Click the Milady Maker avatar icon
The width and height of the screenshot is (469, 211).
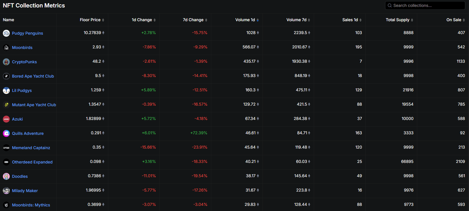coord(6,191)
